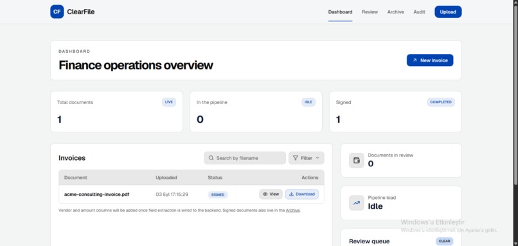Click the 03 Eyl 17:15:29 upload time
Image resolution: width=518 pixels, height=246 pixels.
coord(172,195)
